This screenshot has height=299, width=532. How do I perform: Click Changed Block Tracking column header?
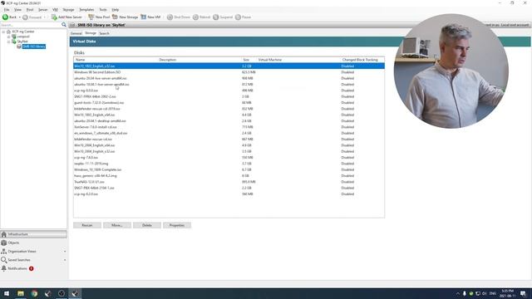pyautogui.click(x=362, y=60)
